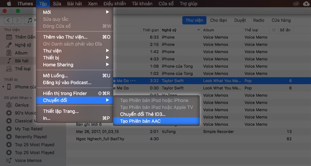Open the Chuyển đổi submenu entry
Viewport: 311px width, 166px height.
tap(75, 100)
